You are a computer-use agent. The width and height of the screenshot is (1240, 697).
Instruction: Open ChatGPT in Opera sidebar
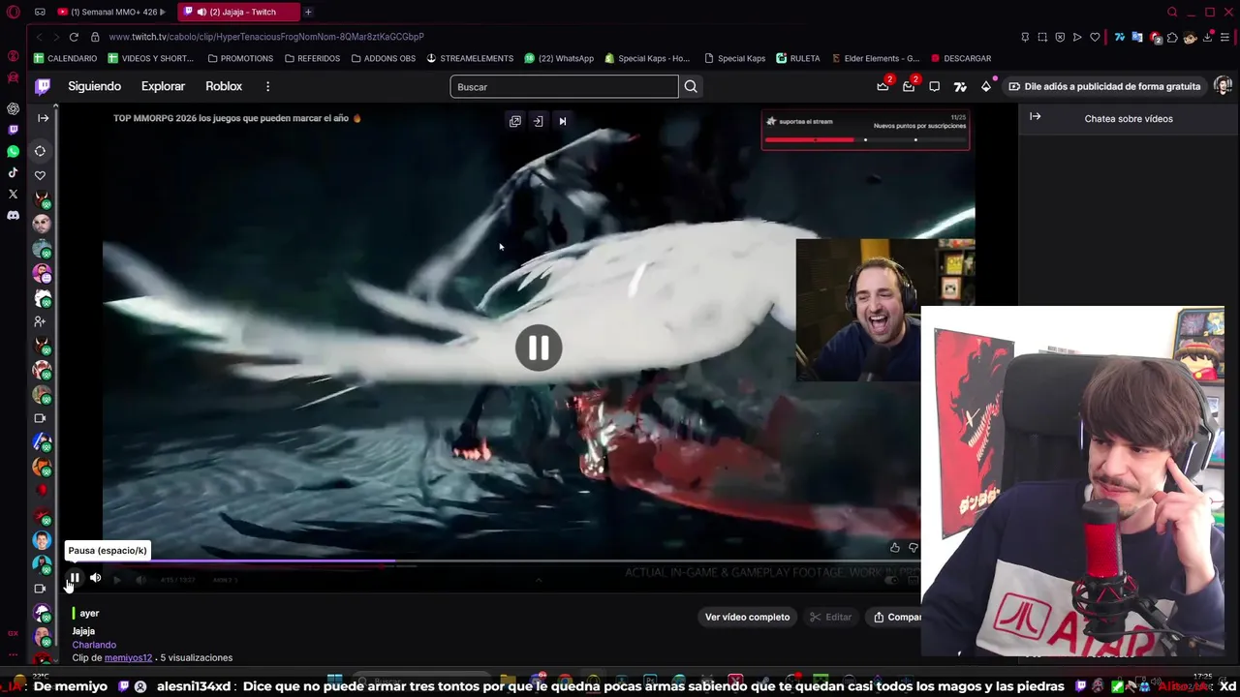click(13, 108)
